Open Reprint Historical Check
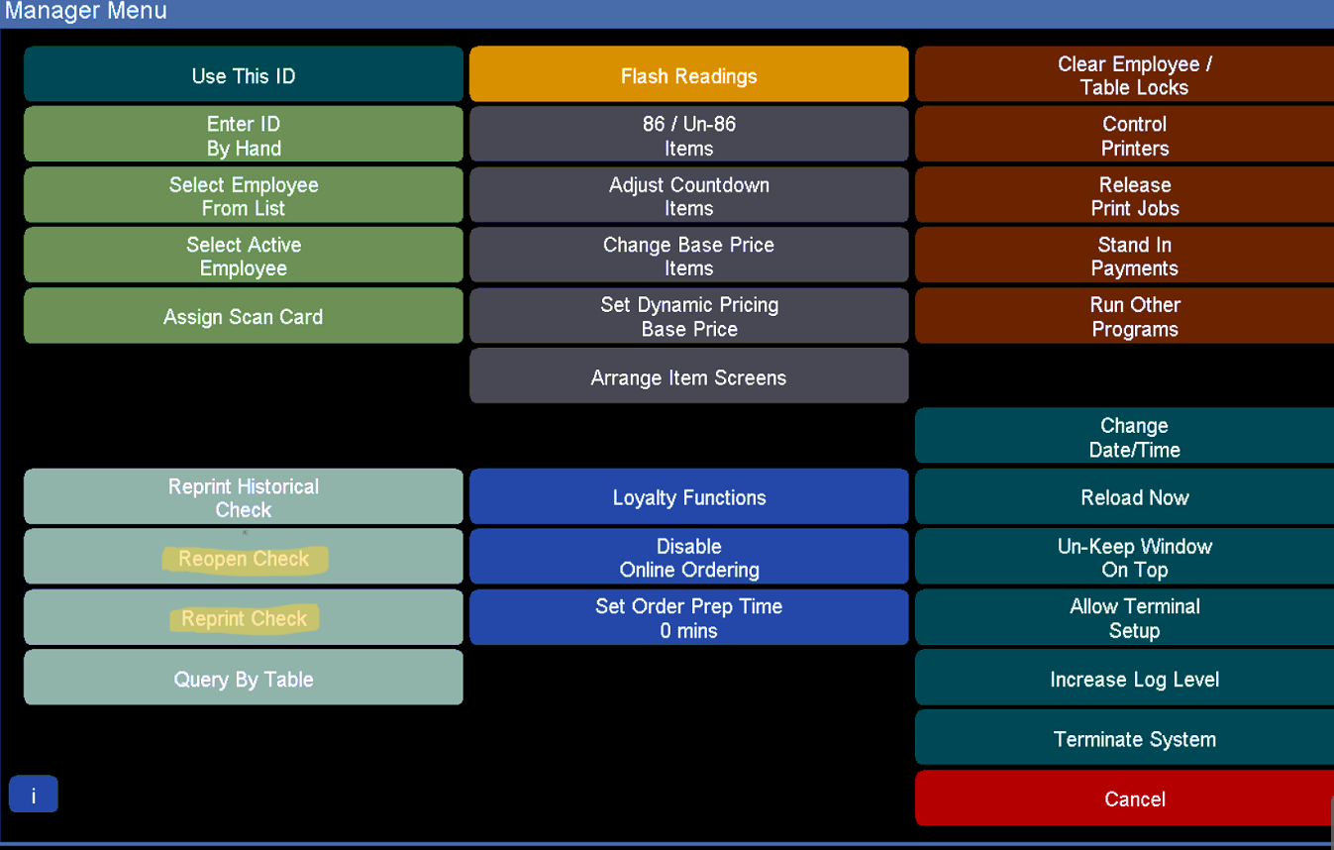Viewport: 1334px width, 850px height. 244,497
